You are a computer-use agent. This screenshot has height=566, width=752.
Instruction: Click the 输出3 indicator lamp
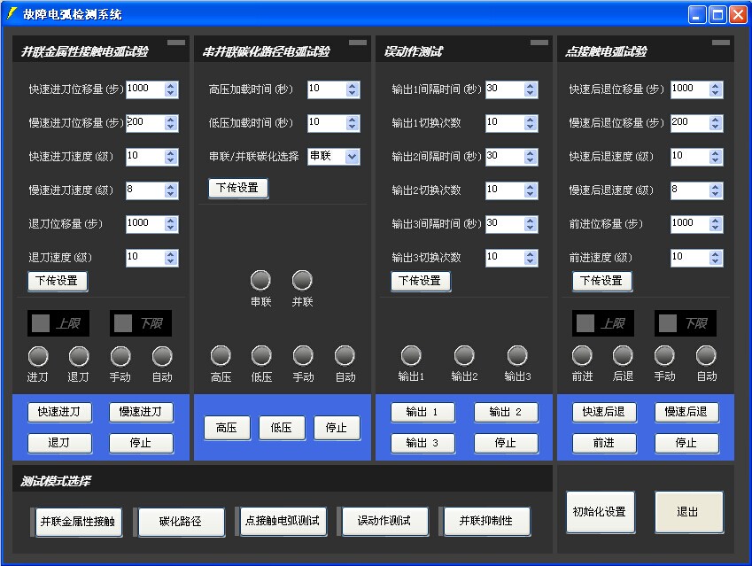517,356
